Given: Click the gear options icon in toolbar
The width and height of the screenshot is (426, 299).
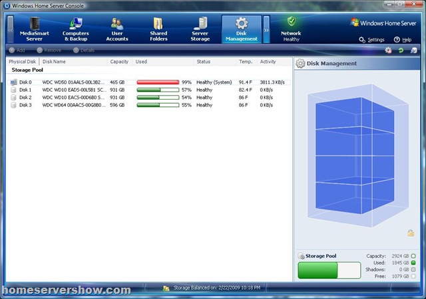Looking at the screenshot, I should coord(388,50).
